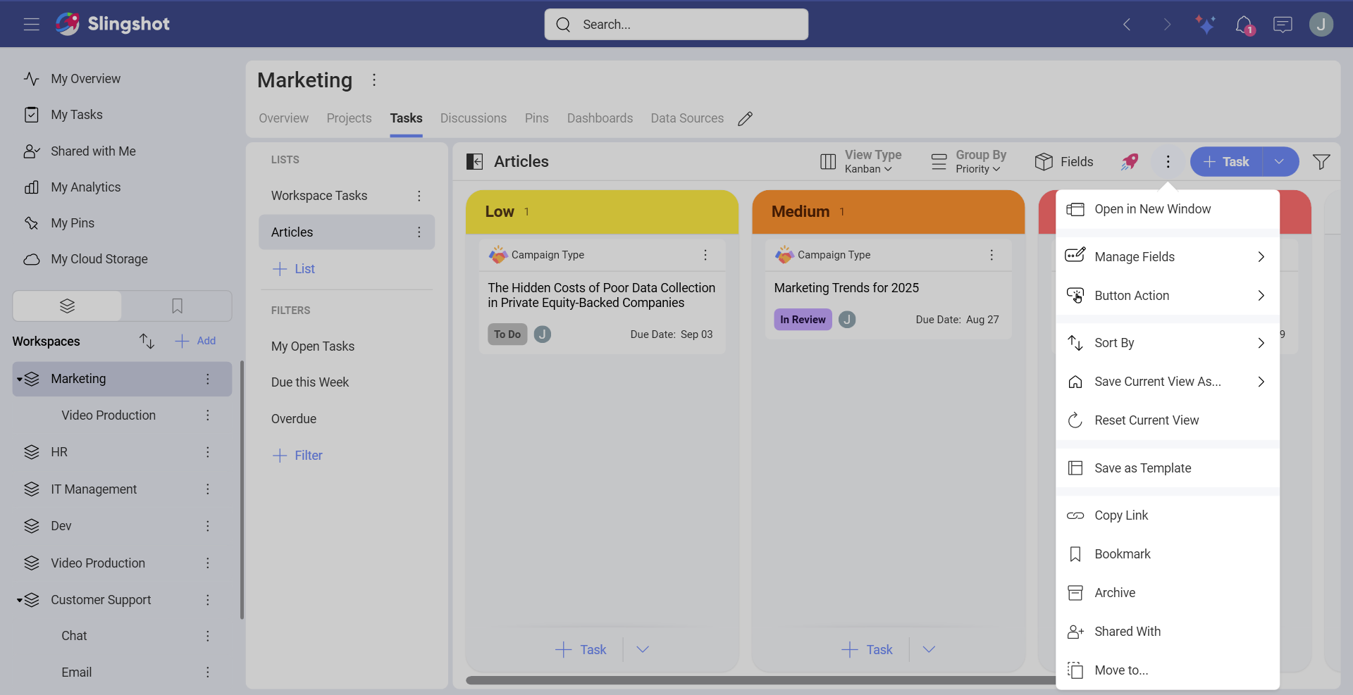Click Add to create a new workspace

click(195, 341)
